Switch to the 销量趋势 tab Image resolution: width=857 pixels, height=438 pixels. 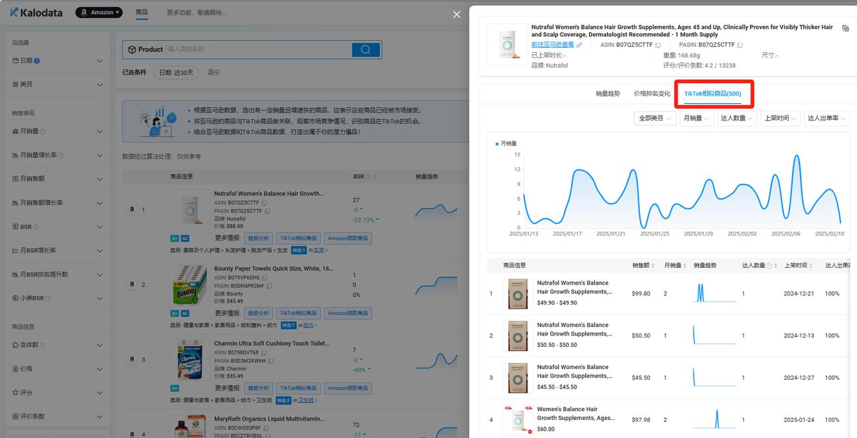(608, 94)
